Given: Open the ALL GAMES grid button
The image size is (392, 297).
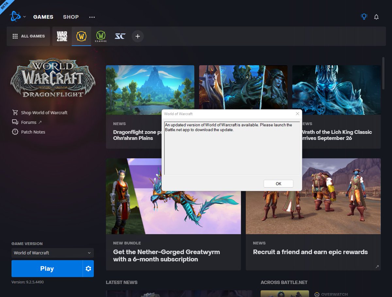Looking at the screenshot, I should click(x=28, y=36).
